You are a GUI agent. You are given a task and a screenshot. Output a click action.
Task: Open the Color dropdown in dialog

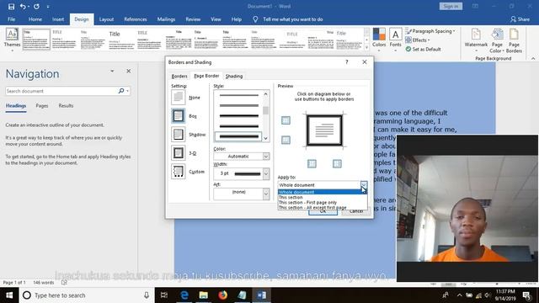coord(266,157)
